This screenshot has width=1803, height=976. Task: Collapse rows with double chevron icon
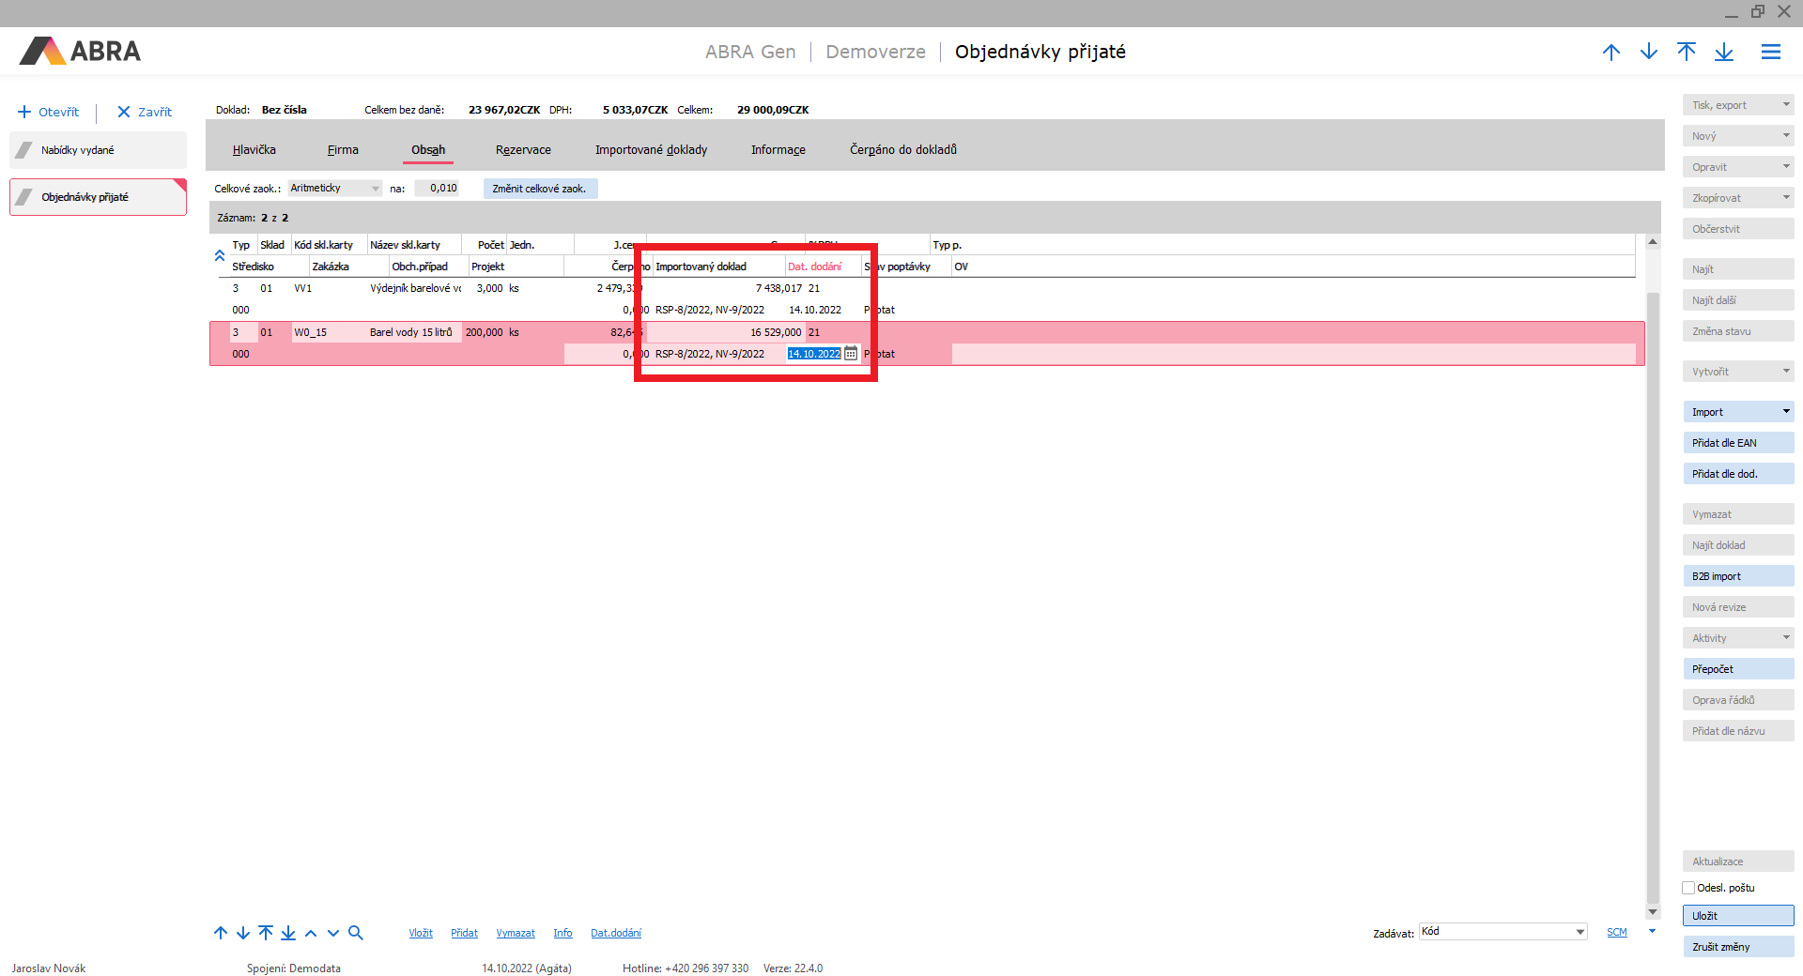[x=220, y=255]
